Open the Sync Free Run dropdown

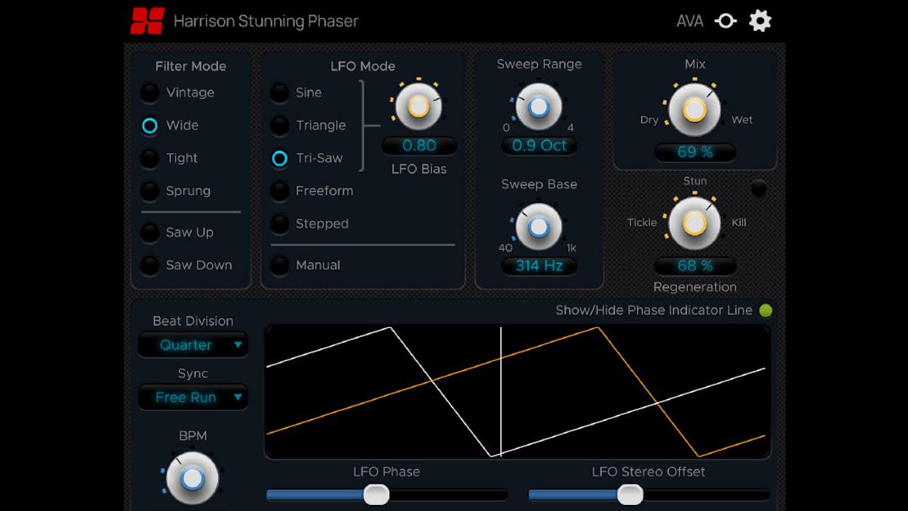pos(193,397)
